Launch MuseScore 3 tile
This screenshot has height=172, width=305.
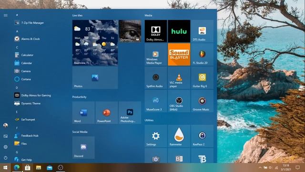tap(156, 101)
